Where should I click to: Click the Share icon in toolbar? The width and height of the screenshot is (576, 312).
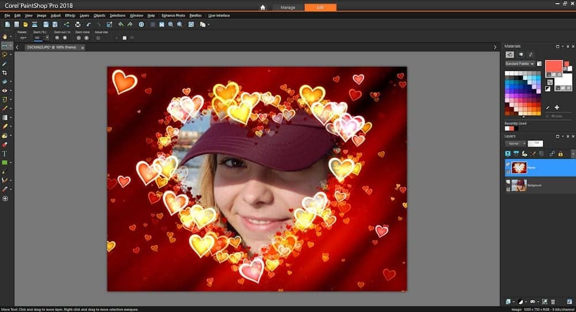point(66,25)
